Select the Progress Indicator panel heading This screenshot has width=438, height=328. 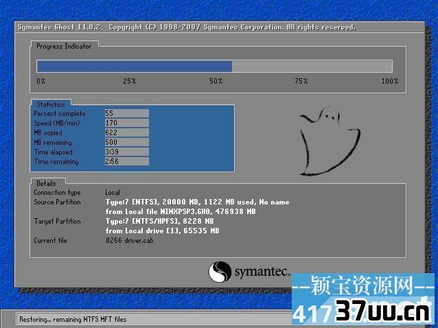click(x=64, y=47)
